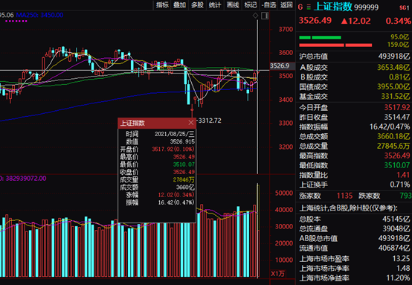Click the 指数振幅 value 16.42/0.47%
Screen dimensions: 412x285
pos(390,127)
